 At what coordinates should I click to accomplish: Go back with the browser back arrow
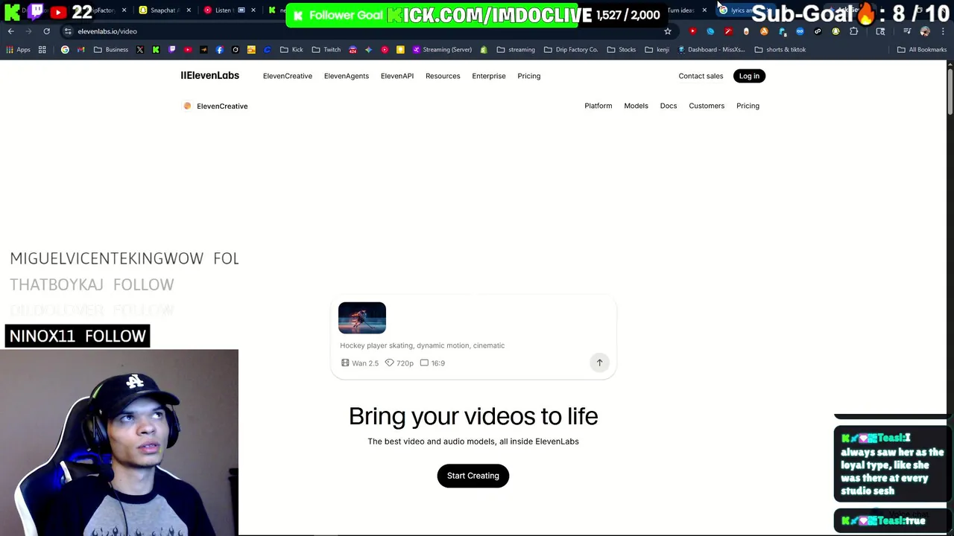click(11, 31)
